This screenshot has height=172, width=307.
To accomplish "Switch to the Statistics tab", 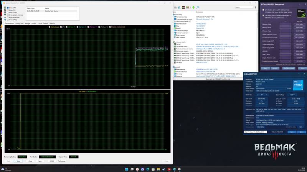I will click(52, 23).
